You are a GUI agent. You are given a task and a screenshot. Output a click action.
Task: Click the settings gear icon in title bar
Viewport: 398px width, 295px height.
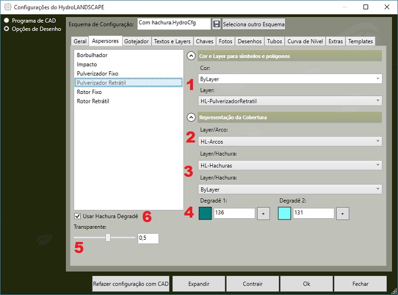click(x=7, y=8)
